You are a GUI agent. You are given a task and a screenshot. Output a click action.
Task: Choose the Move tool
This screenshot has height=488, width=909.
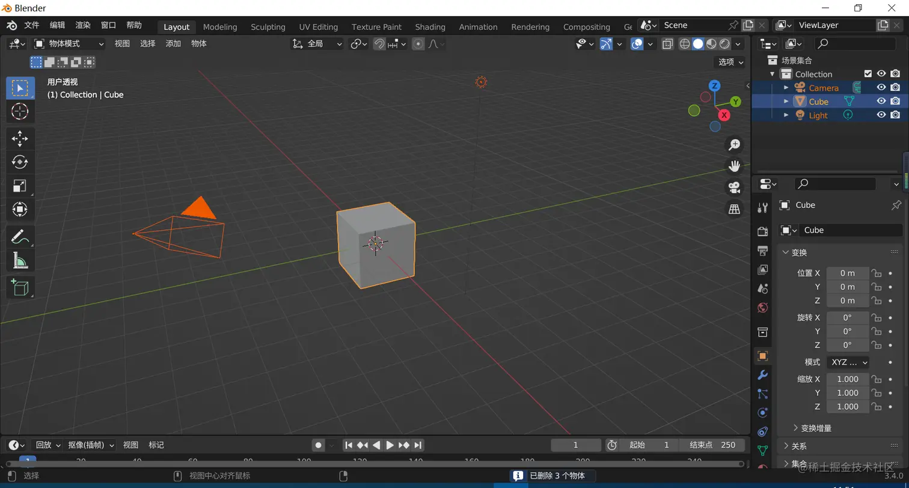(20, 139)
